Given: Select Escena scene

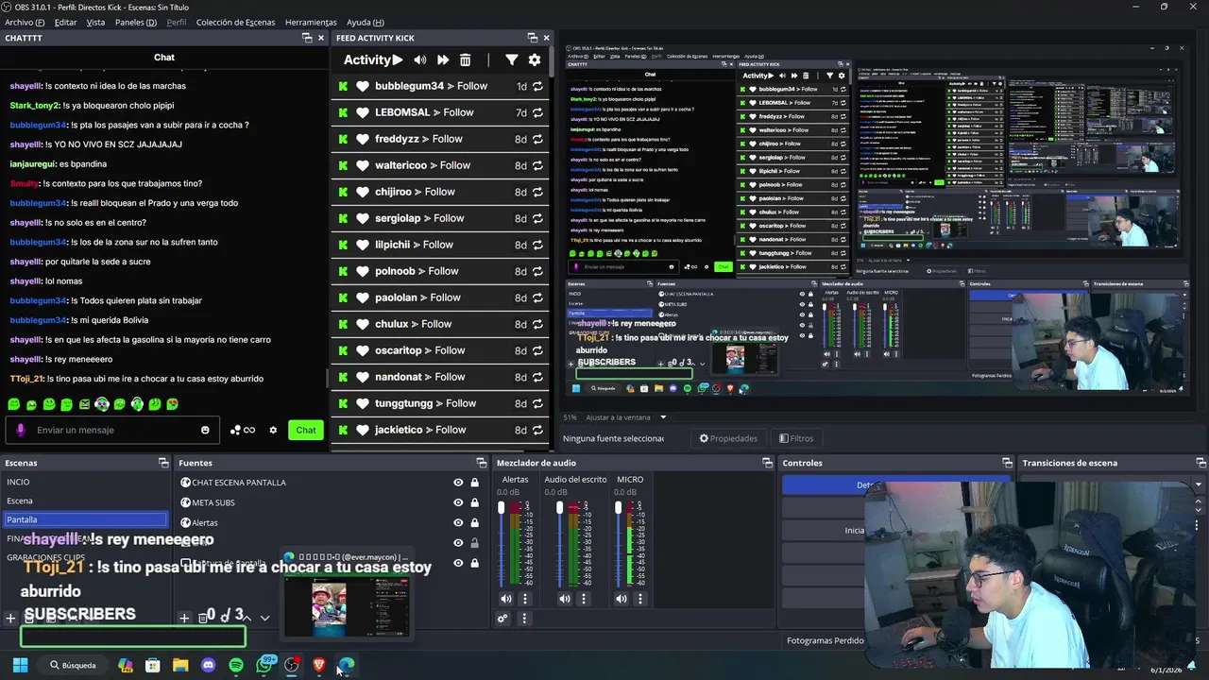Looking at the screenshot, I should click(85, 501).
